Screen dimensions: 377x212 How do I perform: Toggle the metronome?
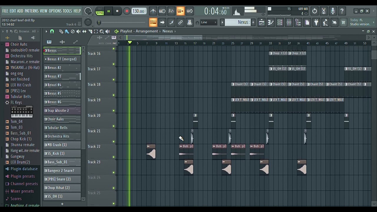click(x=153, y=11)
